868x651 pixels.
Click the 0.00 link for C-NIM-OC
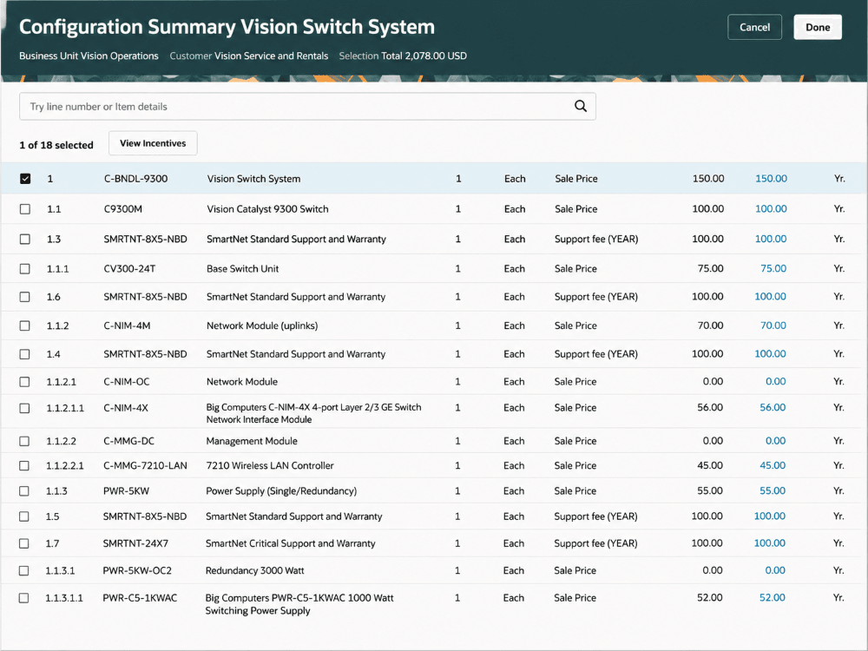click(775, 381)
